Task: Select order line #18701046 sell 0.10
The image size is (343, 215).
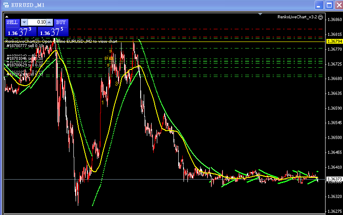Action: tap(25, 59)
